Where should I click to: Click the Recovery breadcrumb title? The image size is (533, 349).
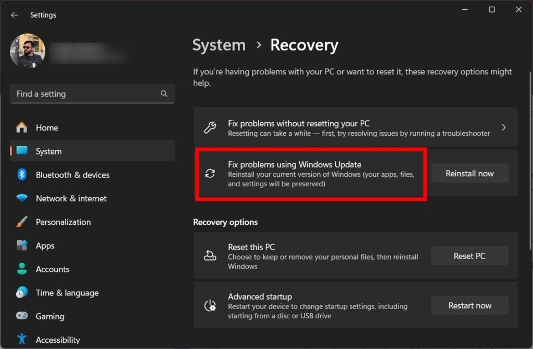[x=304, y=45]
